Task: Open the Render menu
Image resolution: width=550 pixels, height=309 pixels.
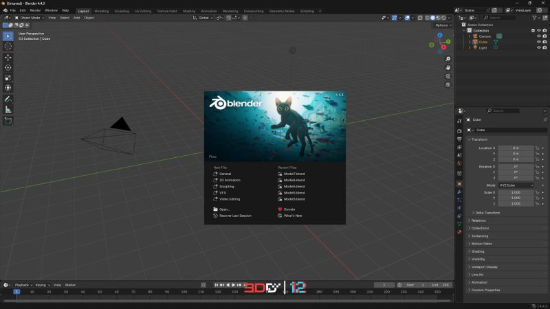Action: [35, 11]
